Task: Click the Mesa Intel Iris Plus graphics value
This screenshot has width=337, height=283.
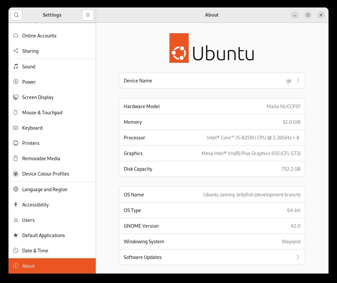Action: tap(251, 153)
